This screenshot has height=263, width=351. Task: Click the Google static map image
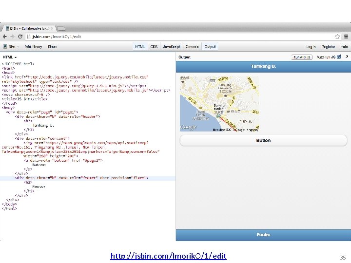(x=219, y=104)
